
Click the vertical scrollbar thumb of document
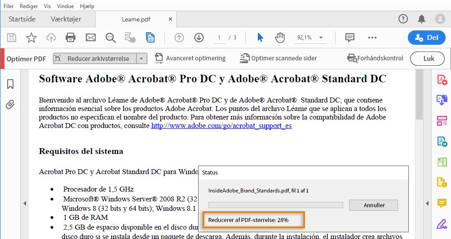(x=420, y=94)
